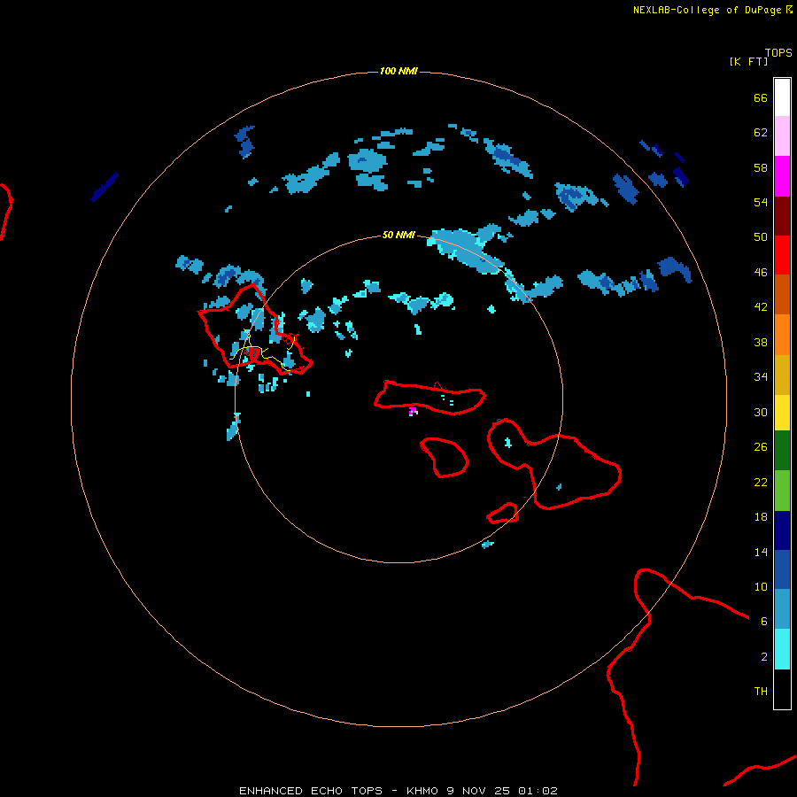The height and width of the screenshot is (797, 797).
Task: Click the navy legend swatch
Action: point(782,530)
